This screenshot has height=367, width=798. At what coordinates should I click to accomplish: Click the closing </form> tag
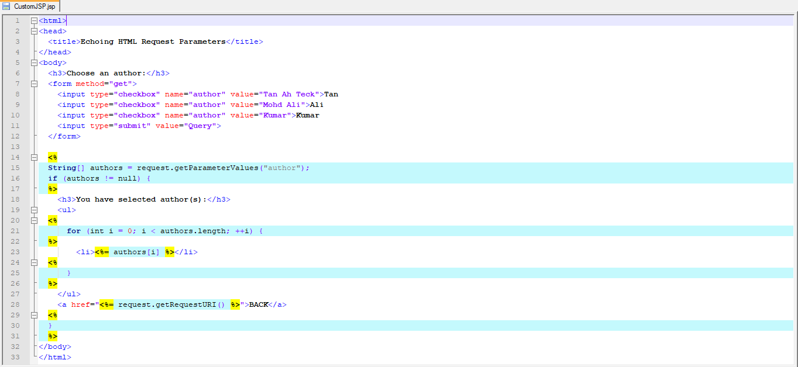(x=64, y=136)
